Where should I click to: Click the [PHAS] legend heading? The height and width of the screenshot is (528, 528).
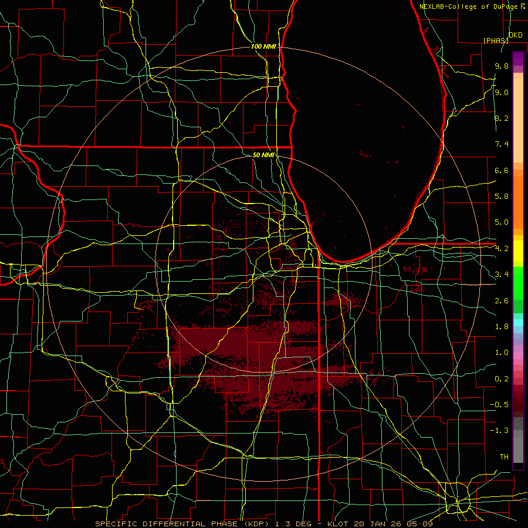(x=496, y=40)
